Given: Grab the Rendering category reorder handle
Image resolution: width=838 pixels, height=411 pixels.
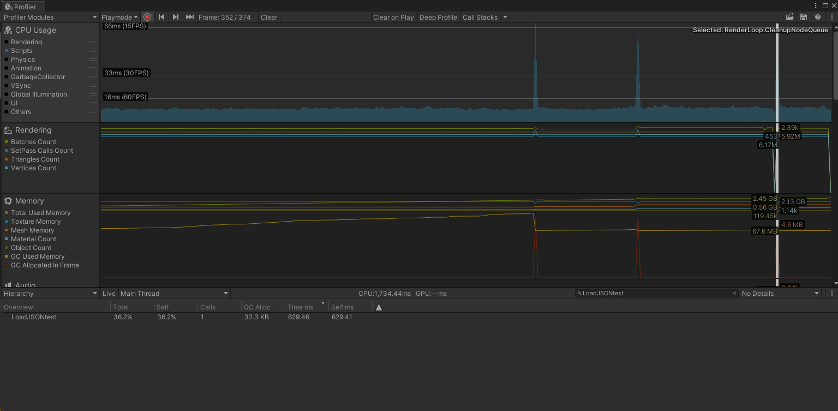Looking at the screenshot, I should (93, 42).
